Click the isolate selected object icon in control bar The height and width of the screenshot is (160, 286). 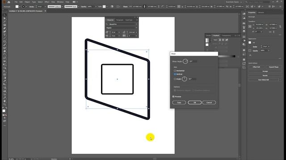pos(247,7)
